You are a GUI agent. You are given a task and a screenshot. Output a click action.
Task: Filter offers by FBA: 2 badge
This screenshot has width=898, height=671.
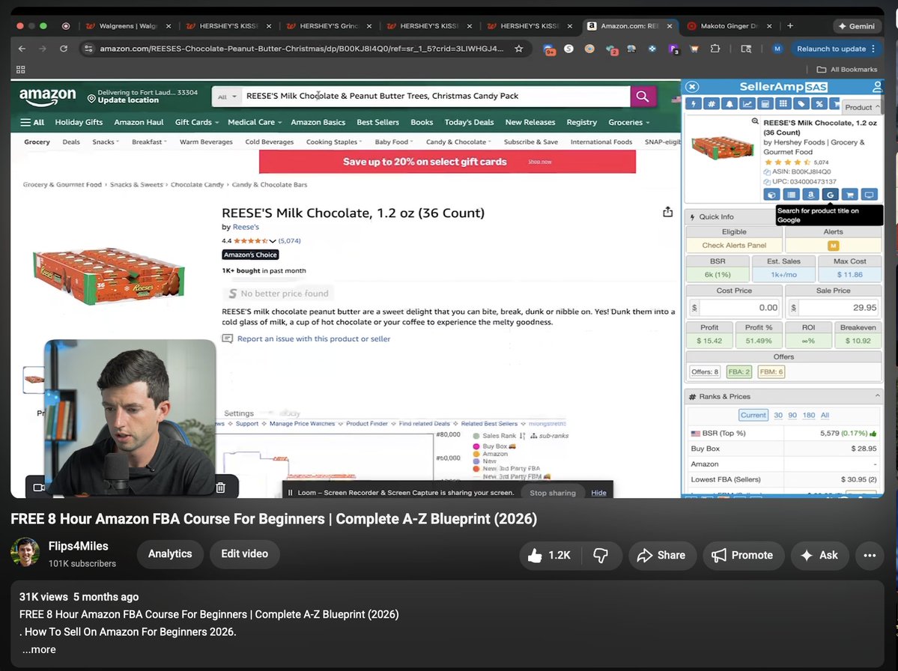[738, 372]
